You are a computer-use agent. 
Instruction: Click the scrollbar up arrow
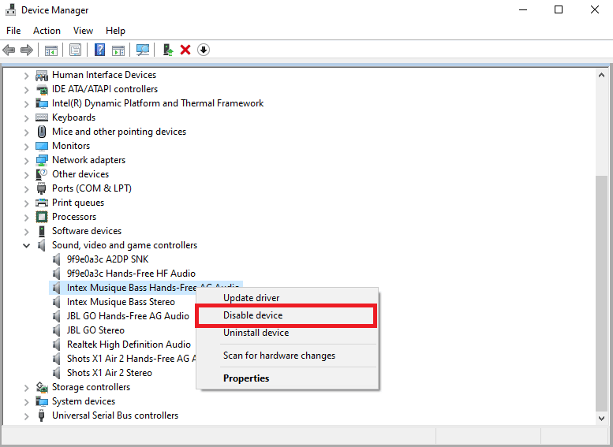[x=602, y=75]
